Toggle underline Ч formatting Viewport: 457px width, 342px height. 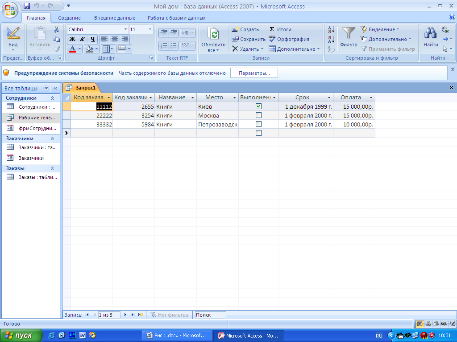(92, 39)
